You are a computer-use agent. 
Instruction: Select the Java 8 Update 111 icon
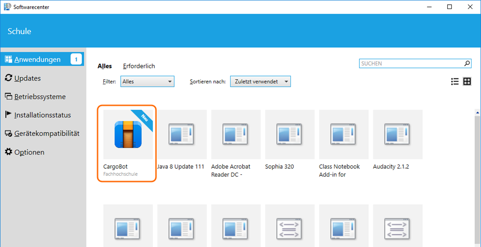click(182, 135)
